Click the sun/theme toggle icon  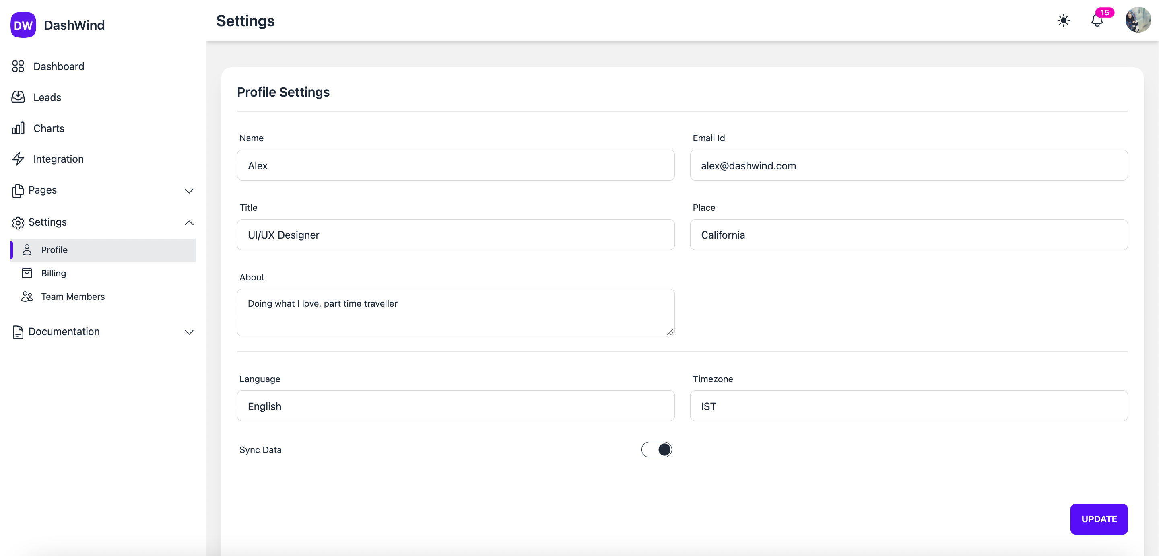coord(1063,20)
